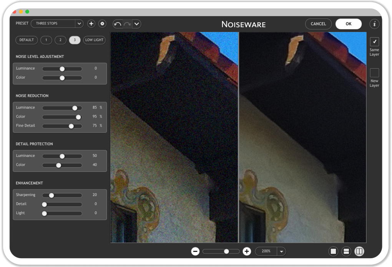392x267 pixels.
Task: Click the undo arrow icon
Action: 118,24
